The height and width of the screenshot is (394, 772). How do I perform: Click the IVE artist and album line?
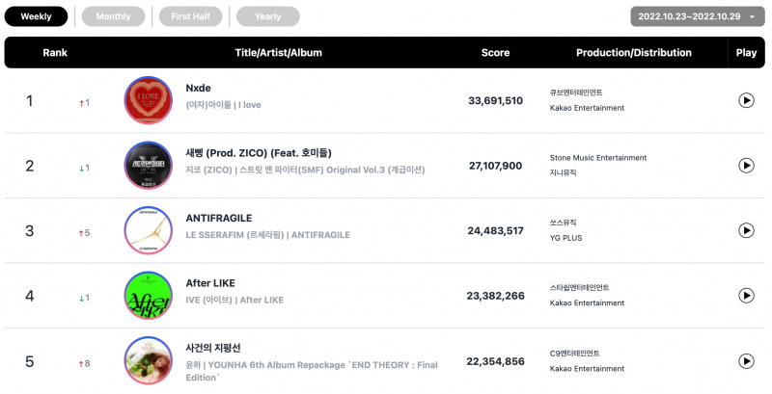point(234,300)
